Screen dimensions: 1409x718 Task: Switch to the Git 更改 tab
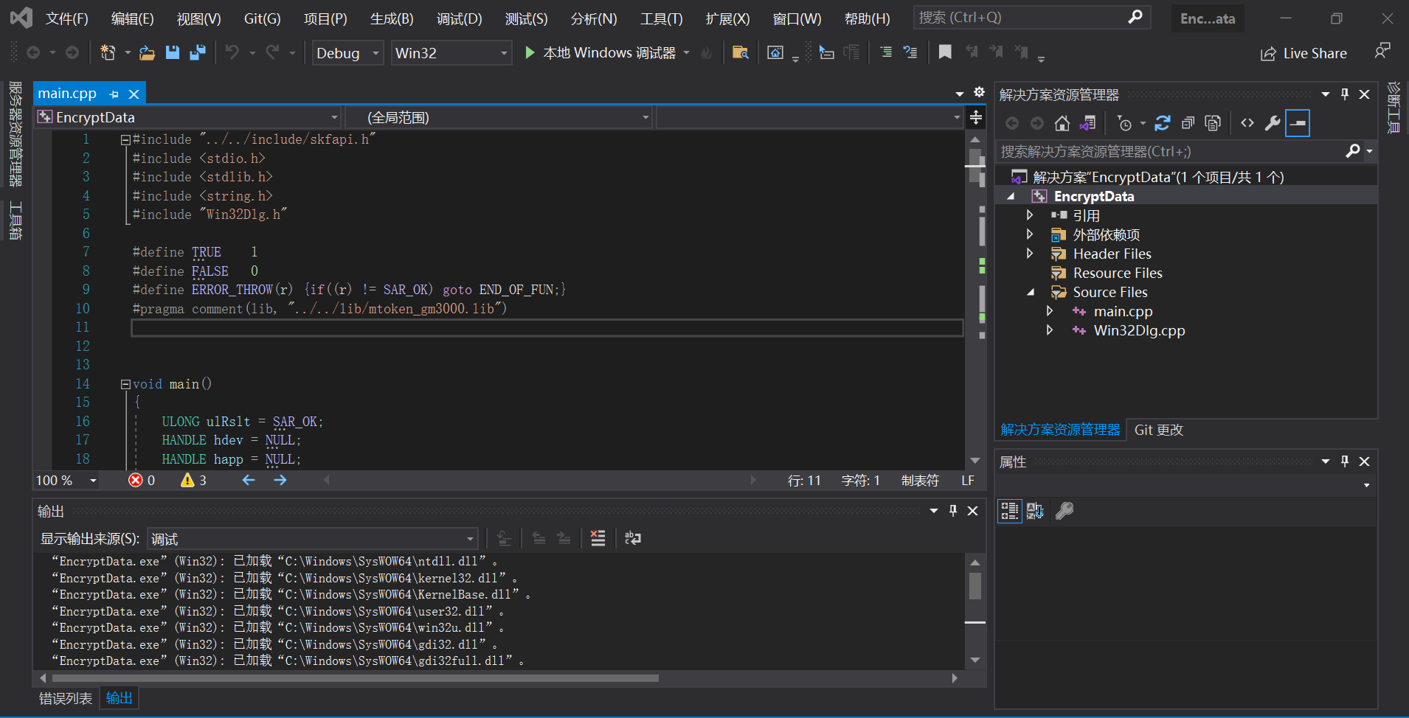point(1158,430)
